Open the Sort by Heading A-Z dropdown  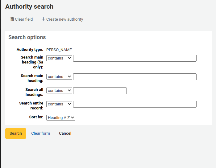coord(61,117)
